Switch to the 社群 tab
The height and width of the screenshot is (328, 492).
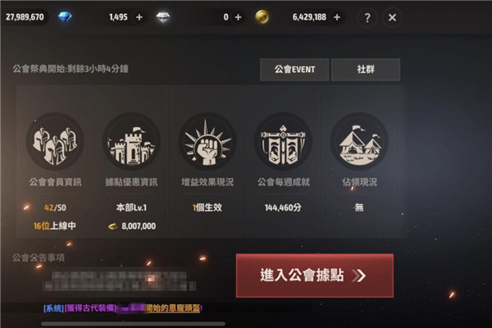(366, 70)
